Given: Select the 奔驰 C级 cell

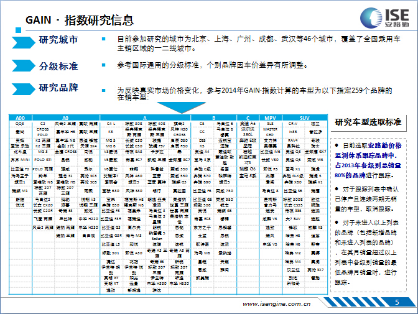Looking at the screenshot, I should coord(202,169).
